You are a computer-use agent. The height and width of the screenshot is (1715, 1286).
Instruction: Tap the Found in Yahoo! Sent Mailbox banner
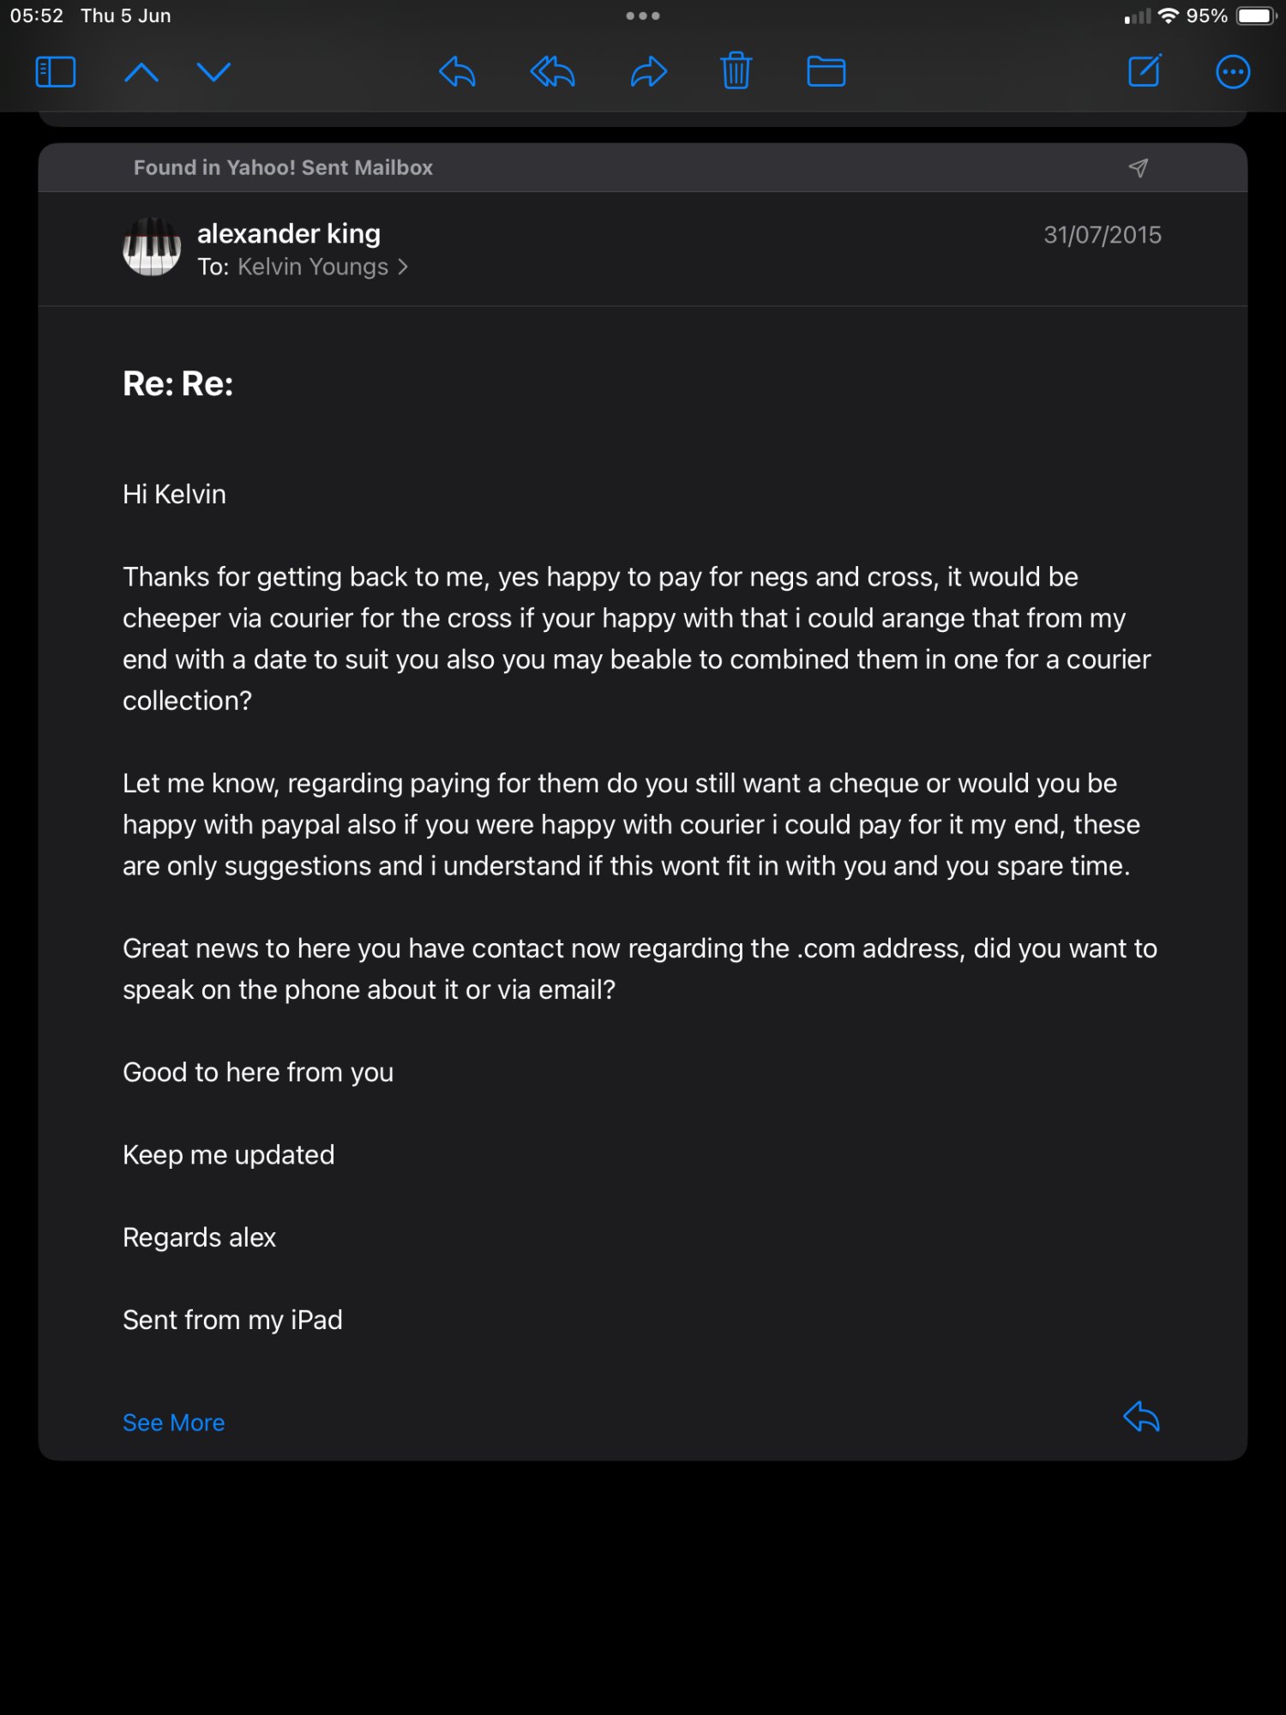[283, 168]
